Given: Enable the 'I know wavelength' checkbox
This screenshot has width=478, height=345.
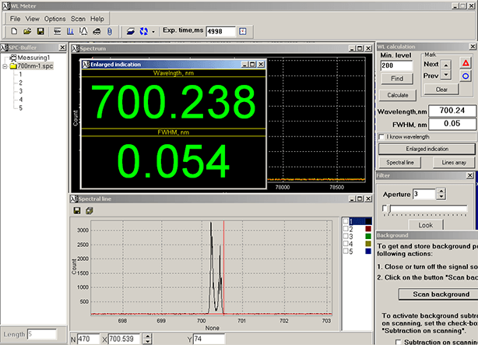Looking at the screenshot, I should pyautogui.click(x=381, y=136).
